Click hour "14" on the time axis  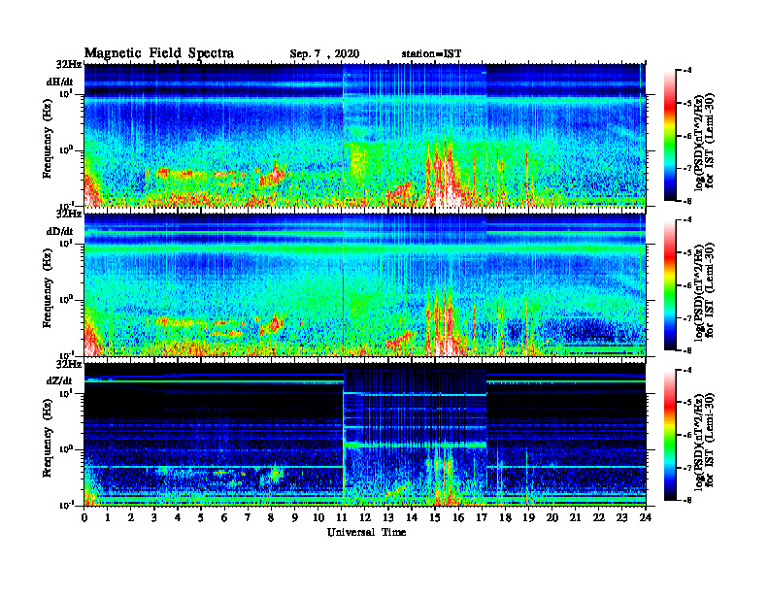click(x=412, y=517)
